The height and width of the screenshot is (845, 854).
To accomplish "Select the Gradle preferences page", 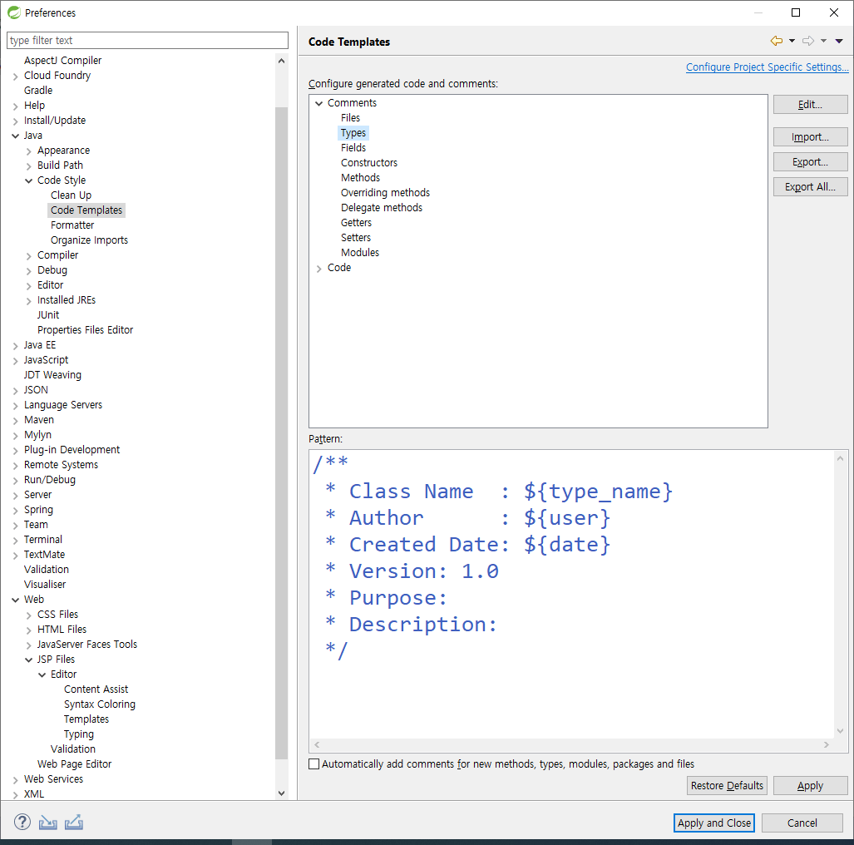I will pos(38,91).
